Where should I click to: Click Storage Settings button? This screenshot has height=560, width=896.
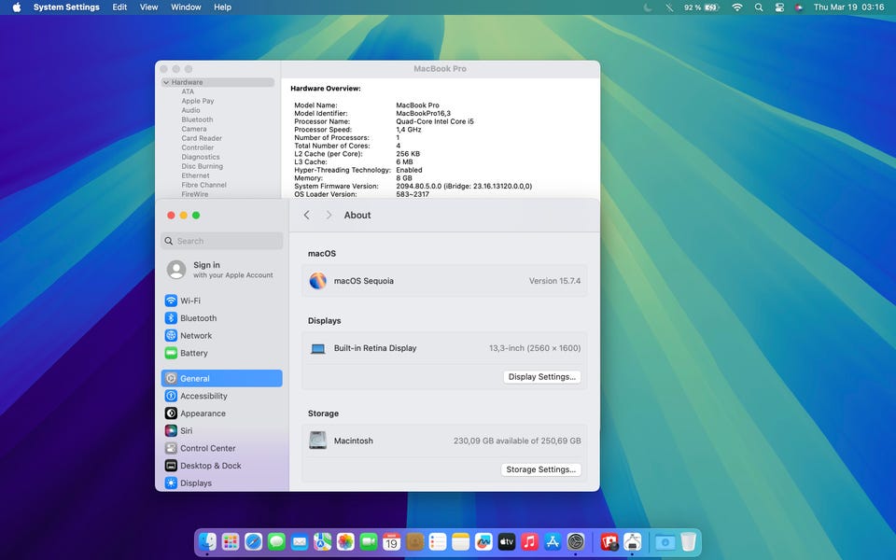click(541, 469)
